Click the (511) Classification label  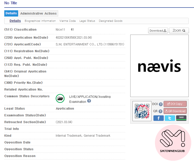20,30
